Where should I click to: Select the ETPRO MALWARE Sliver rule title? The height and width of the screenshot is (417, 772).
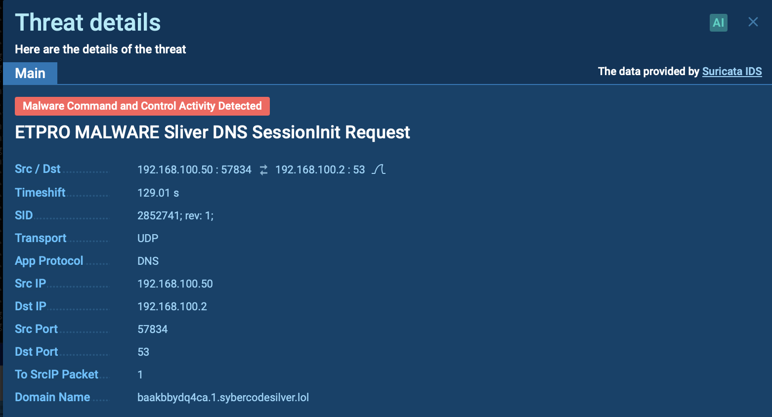[212, 132]
